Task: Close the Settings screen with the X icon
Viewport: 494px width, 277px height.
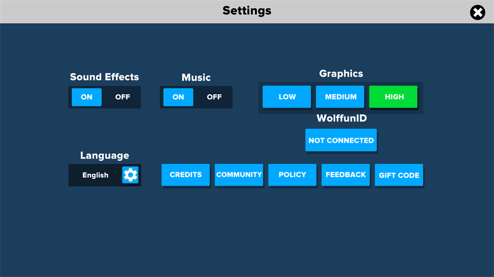Action: (478, 12)
